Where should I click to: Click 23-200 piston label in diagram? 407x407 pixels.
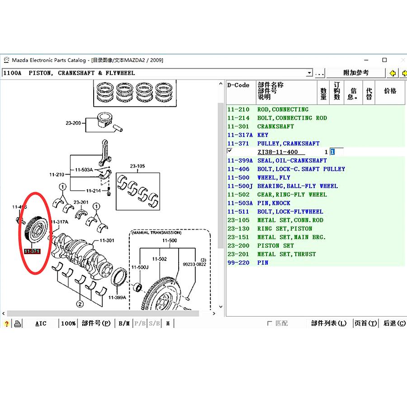(x=73, y=123)
